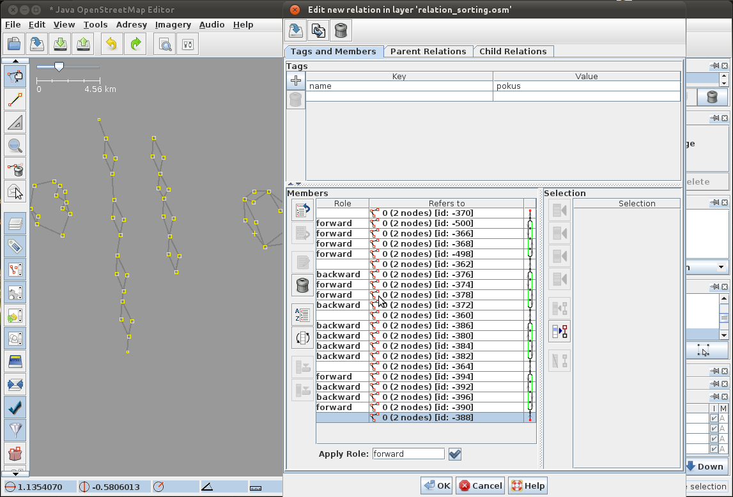Image resolution: width=733 pixels, height=497 pixels.
Task: Toggle the Layers panel button in sidebar
Action: (15, 223)
